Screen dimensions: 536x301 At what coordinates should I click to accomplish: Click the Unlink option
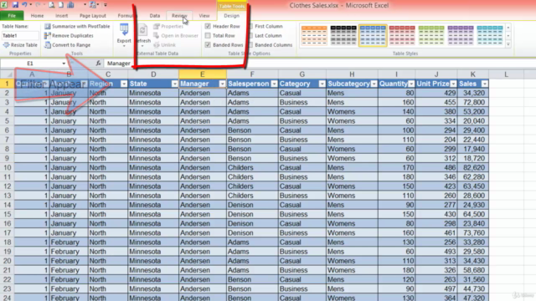(164, 44)
